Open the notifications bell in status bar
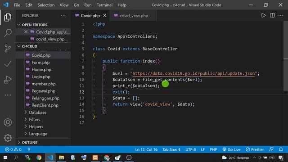This screenshot has height=162, width=288. click(x=281, y=149)
